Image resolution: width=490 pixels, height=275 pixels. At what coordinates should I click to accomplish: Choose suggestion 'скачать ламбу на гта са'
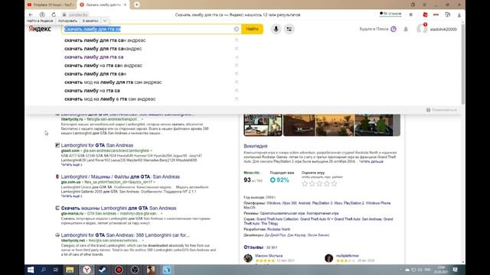coord(92,90)
